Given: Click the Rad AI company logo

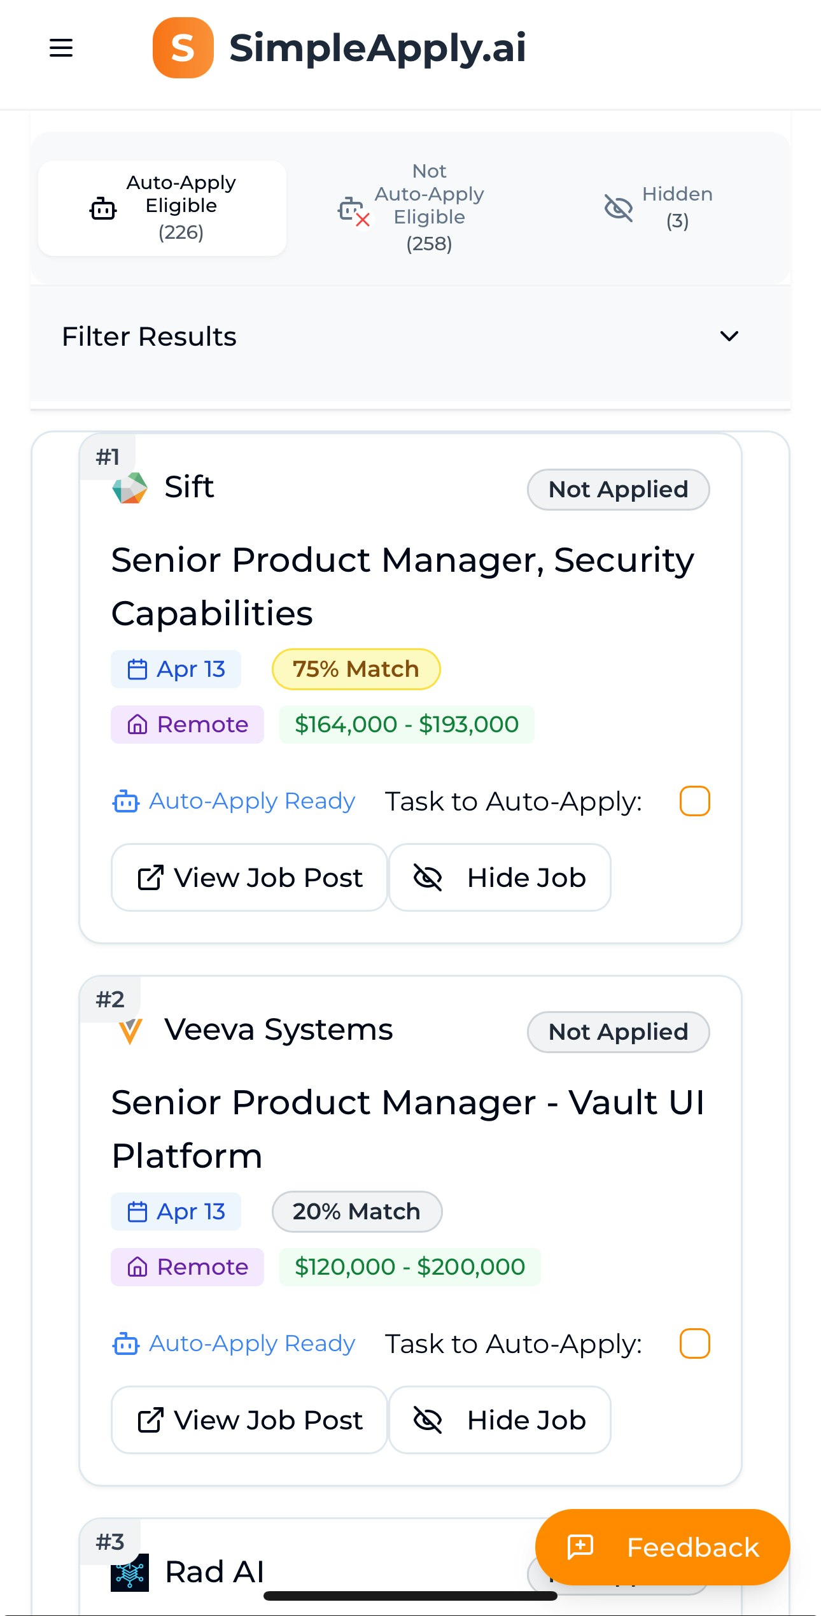Looking at the screenshot, I should [x=130, y=1572].
